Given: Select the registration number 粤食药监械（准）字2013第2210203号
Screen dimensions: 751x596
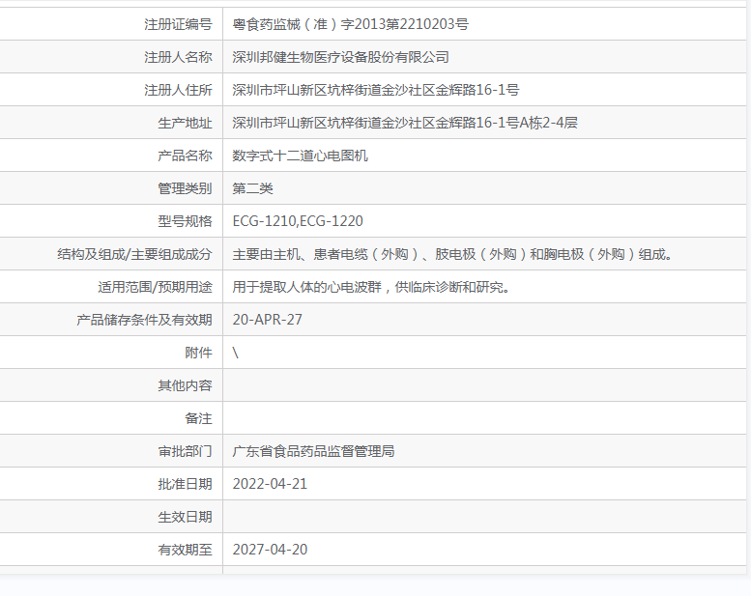Looking at the screenshot, I should click(x=351, y=24).
